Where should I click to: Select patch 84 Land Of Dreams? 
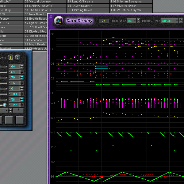point(88,2)
